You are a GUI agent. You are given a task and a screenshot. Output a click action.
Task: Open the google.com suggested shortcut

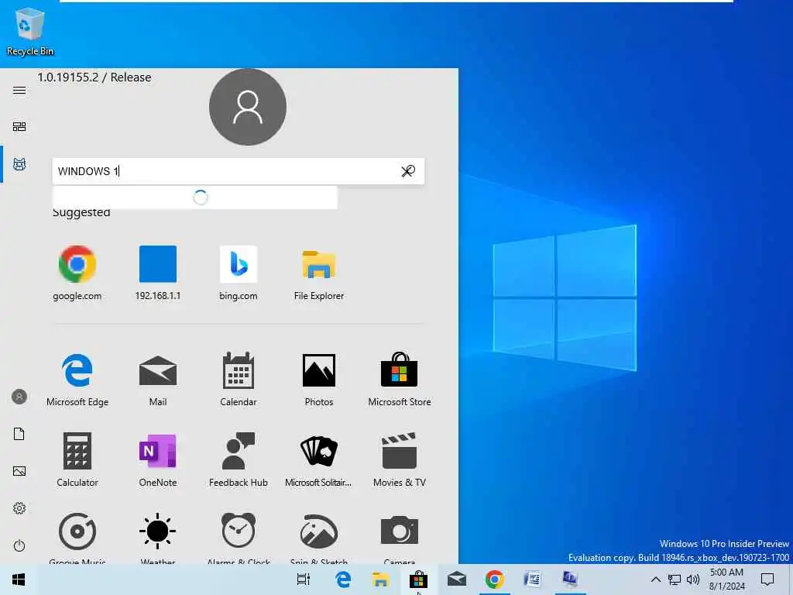click(x=77, y=273)
